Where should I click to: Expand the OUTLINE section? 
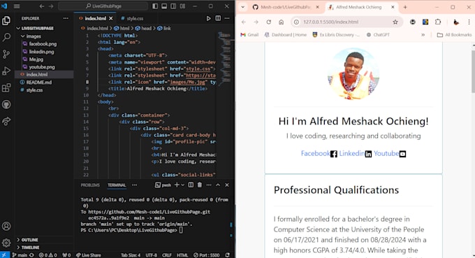point(29,240)
